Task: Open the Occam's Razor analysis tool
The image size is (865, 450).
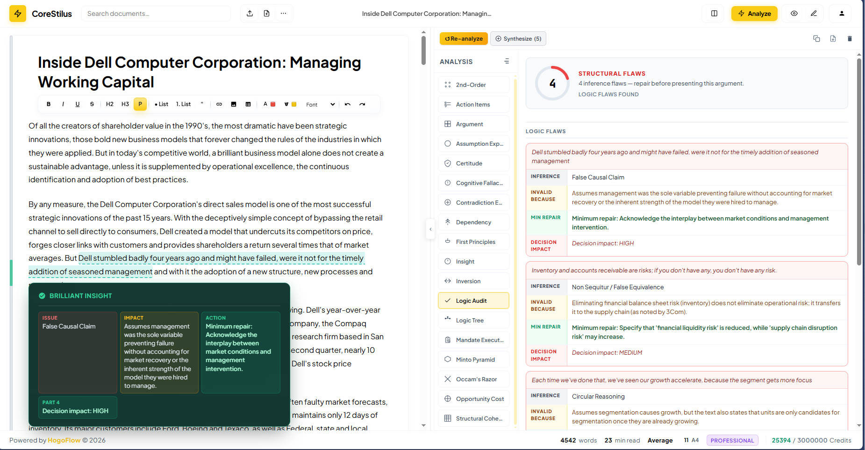Action: coord(473,379)
